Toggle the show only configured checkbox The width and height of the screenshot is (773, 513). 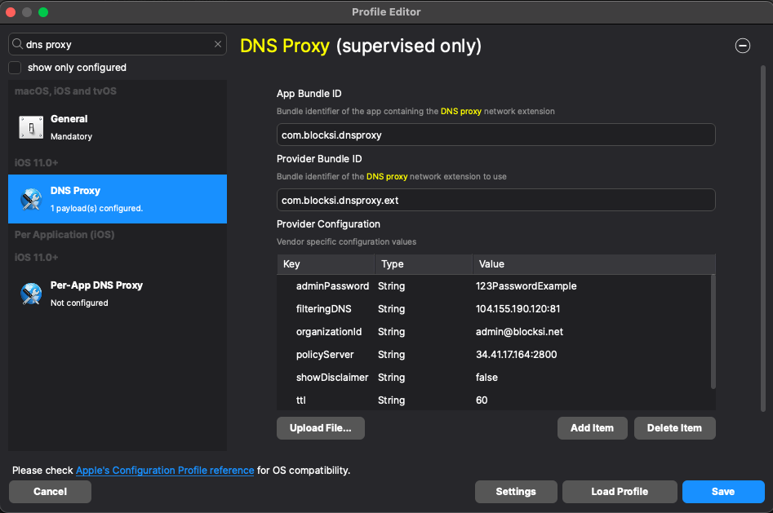(15, 68)
